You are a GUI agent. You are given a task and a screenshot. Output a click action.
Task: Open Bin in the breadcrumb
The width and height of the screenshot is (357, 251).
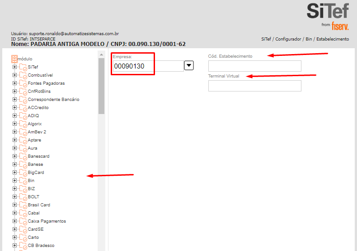tap(309, 39)
